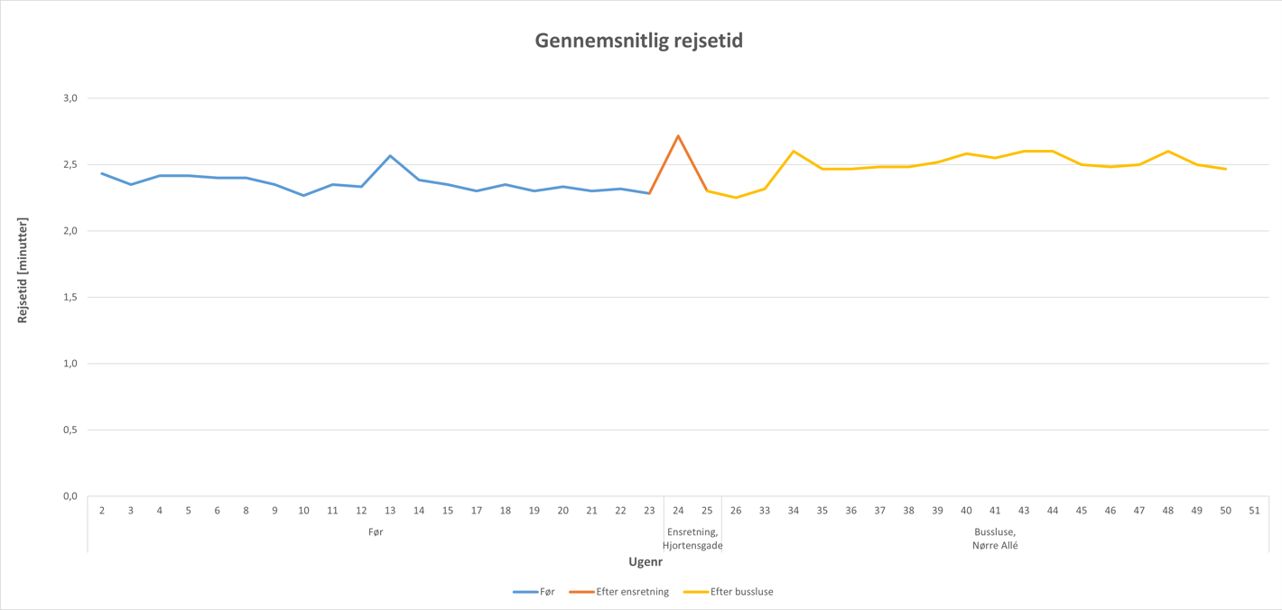Click the first blue data point at week 2
Viewport: 1282px width, 610px height.
click(102, 173)
